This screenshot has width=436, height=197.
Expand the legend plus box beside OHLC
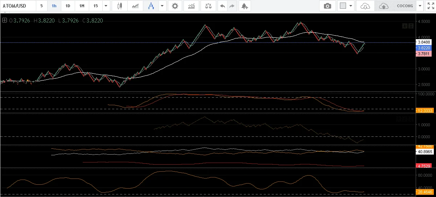pos(4,20)
